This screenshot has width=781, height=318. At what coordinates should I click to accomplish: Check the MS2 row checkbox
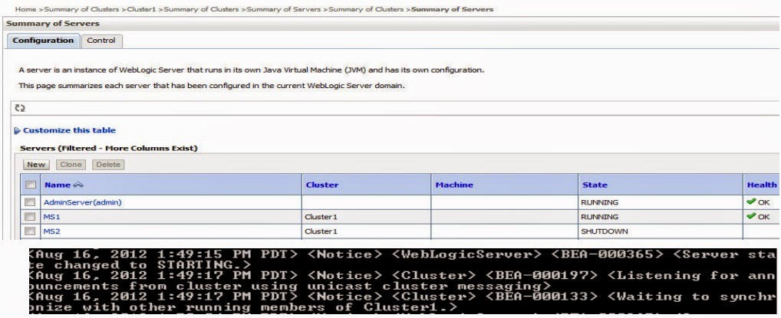coord(31,231)
